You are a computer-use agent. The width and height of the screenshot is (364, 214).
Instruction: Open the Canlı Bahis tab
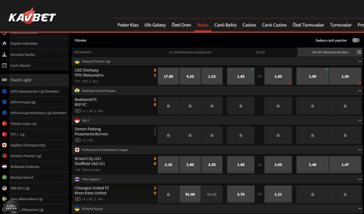coord(225,25)
